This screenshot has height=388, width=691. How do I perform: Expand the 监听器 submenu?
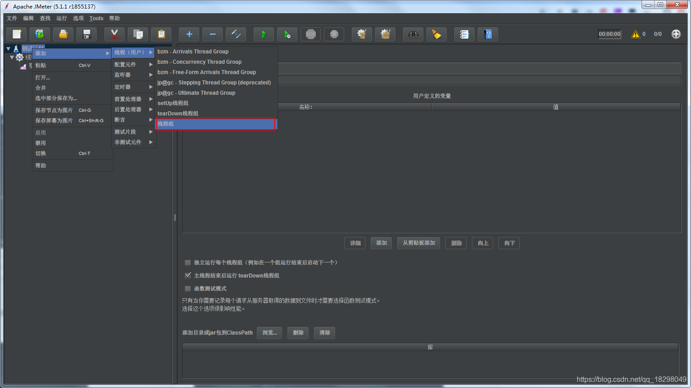click(134, 75)
